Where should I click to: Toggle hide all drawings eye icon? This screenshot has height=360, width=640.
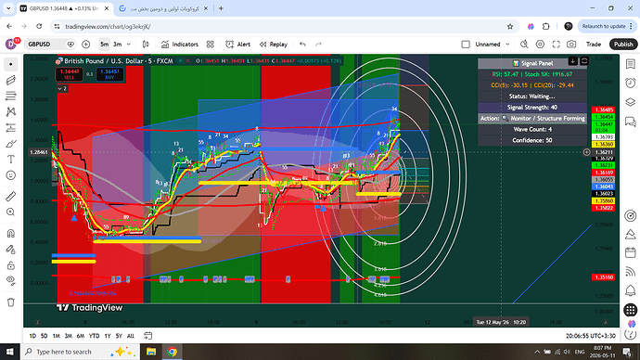tap(11, 281)
